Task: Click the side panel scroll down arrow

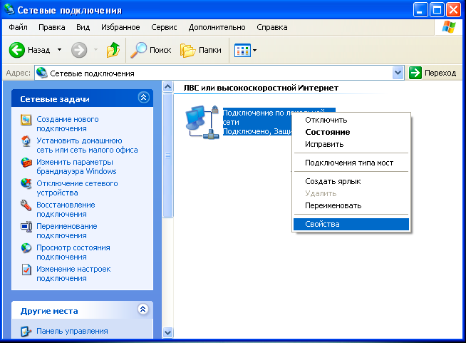Action: tap(168, 332)
